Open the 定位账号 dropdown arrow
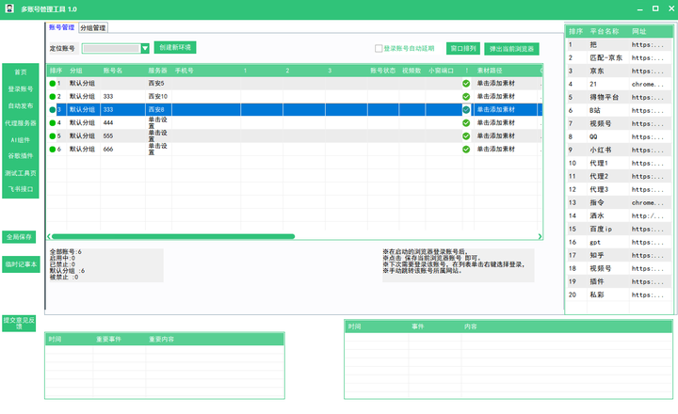Screen dimensions: 678x414 click(x=145, y=48)
